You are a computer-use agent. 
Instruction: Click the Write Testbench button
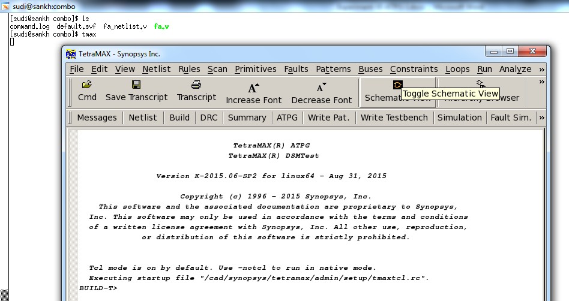(x=394, y=118)
